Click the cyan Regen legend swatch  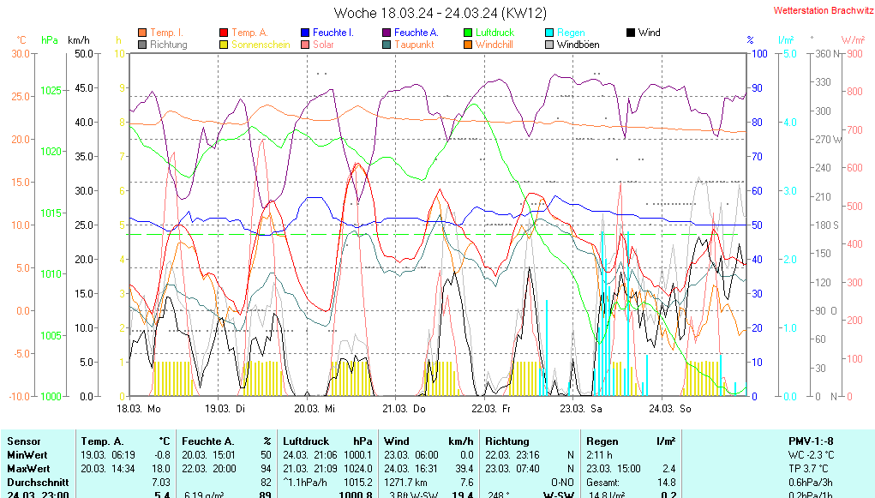549,33
